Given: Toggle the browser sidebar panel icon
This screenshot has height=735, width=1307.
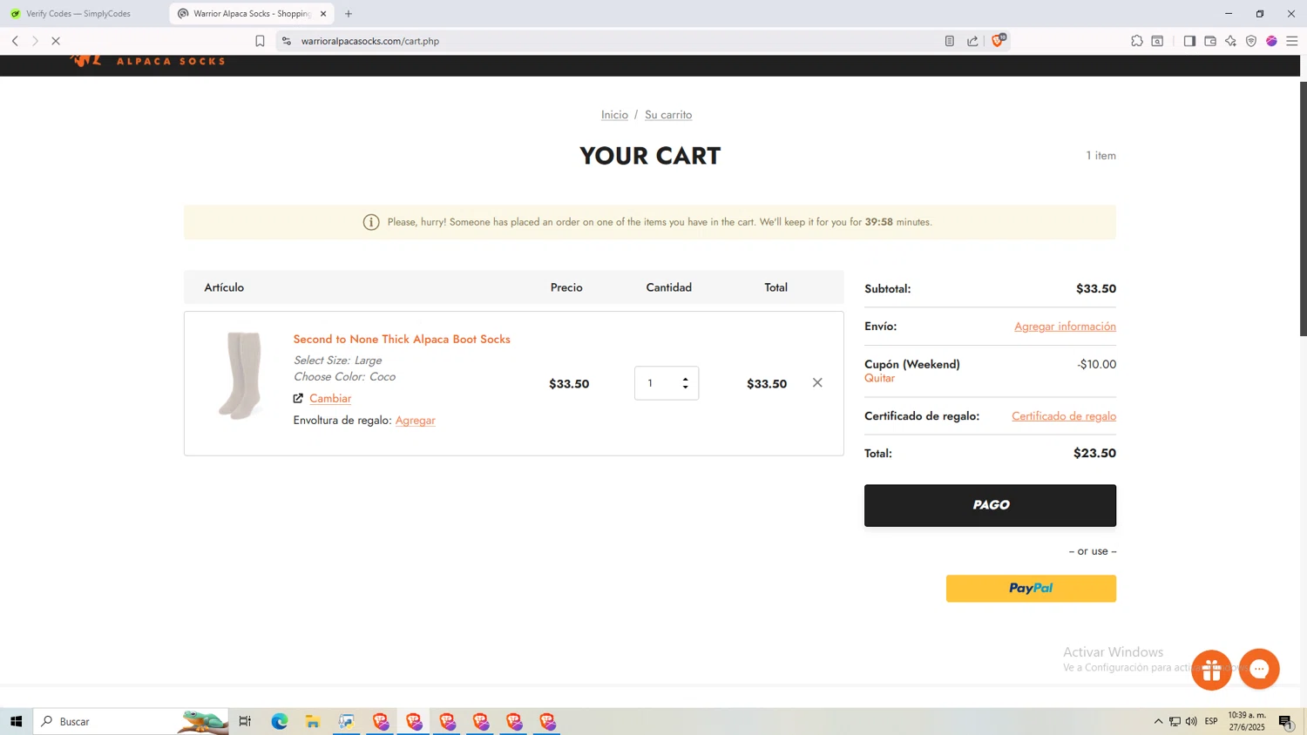Looking at the screenshot, I should point(1189,41).
